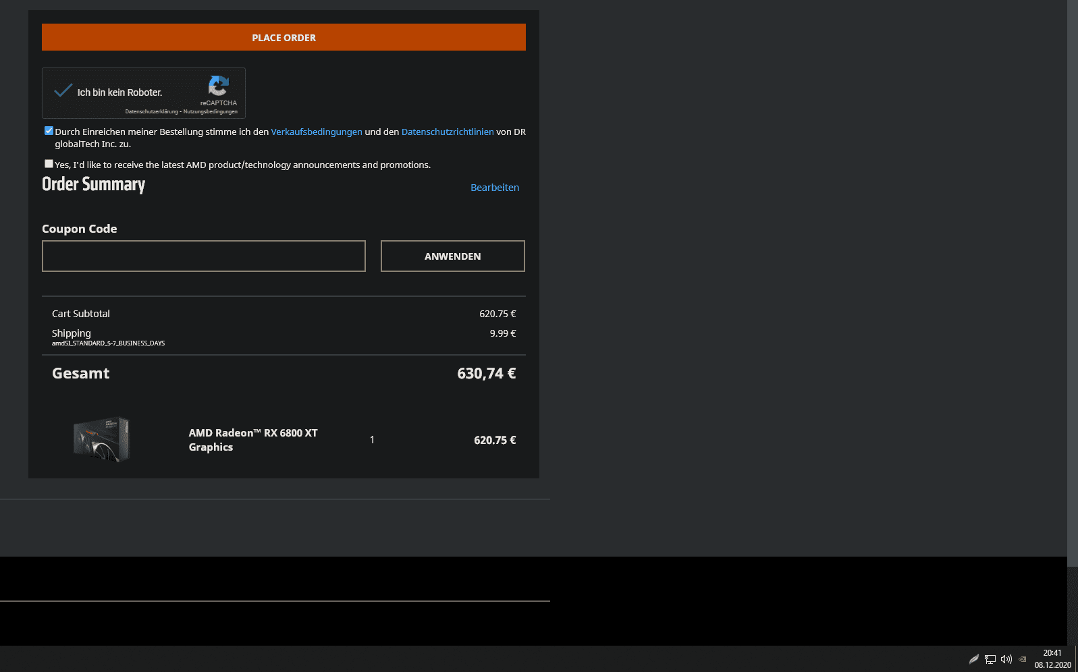The height and width of the screenshot is (672, 1078).
Task: Click the page vertical scrollbar
Action: click(x=1073, y=283)
